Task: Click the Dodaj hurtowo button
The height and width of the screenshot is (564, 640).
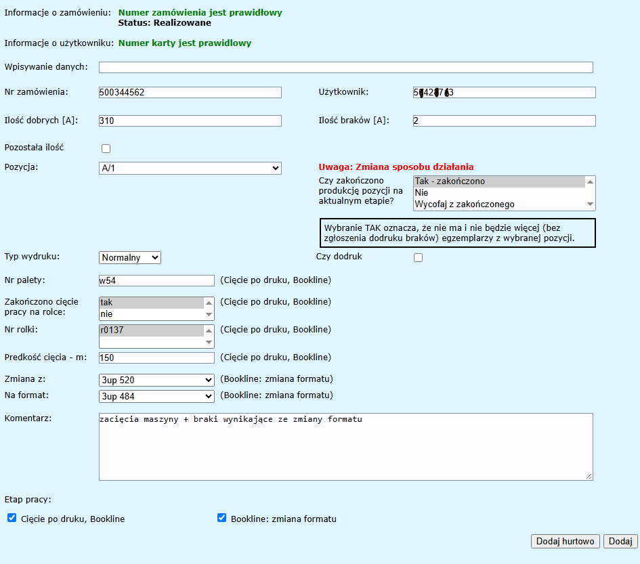Action: [x=565, y=541]
